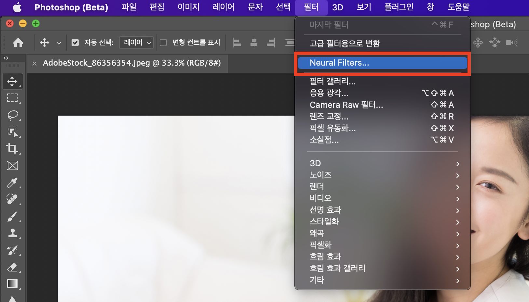The image size is (529, 302).
Task: Toggle the 자동 선택 checkbox
Action: coord(75,43)
